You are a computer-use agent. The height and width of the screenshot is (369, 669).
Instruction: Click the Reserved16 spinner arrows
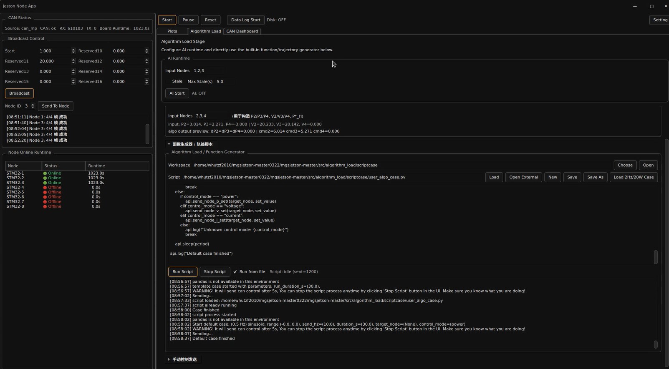[146, 82]
